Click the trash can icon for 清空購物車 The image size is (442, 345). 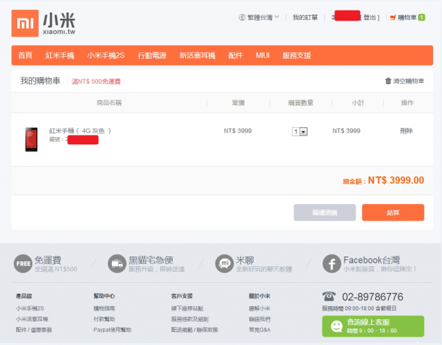tap(388, 81)
